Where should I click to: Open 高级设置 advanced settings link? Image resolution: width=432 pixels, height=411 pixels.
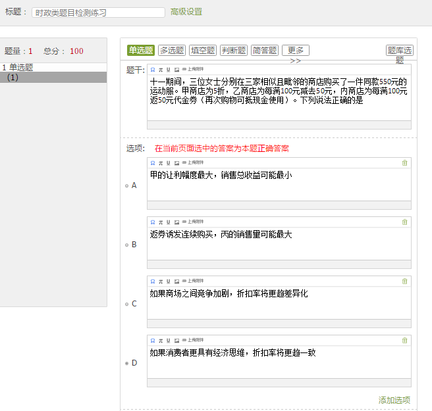point(186,12)
